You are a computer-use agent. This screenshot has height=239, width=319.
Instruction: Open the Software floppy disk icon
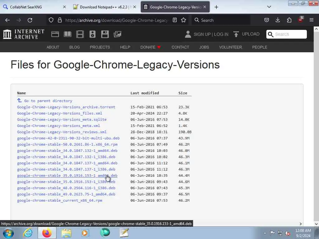click(105, 34)
